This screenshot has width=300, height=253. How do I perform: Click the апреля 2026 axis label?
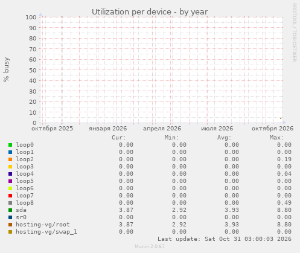(162, 129)
